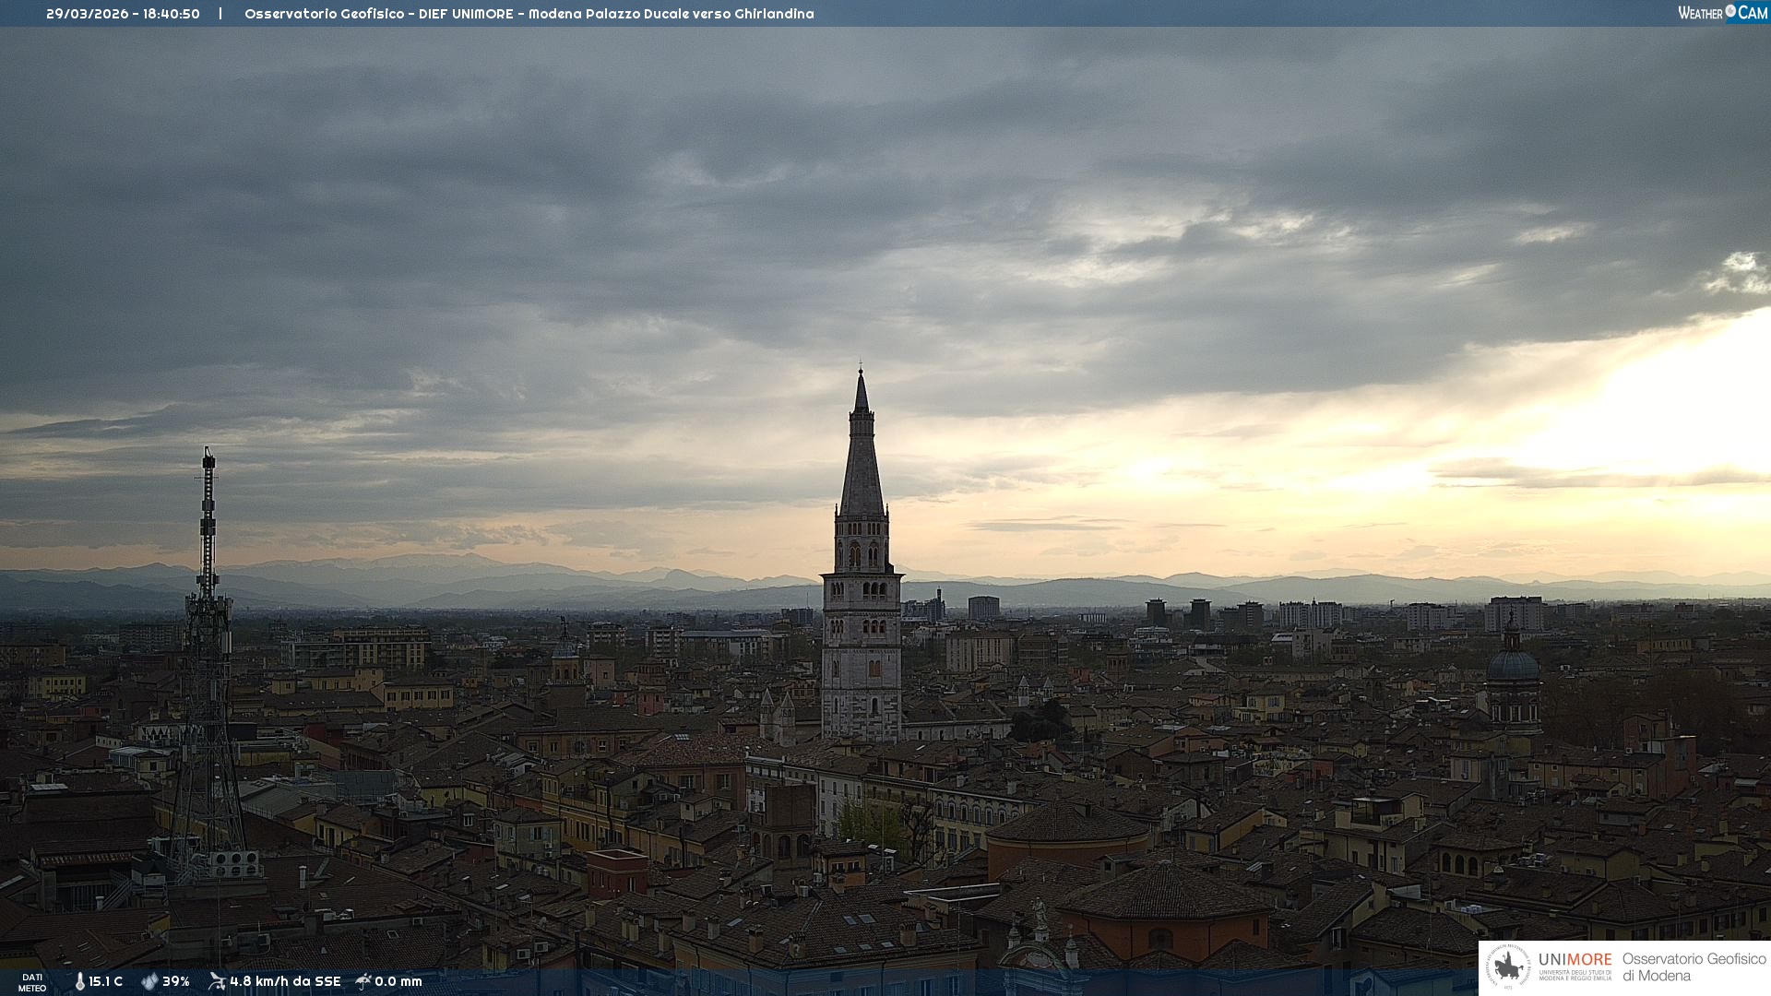Viewport: 1771px width, 996px height.
Task: Click the humidity water drops icon
Action: click(149, 981)
